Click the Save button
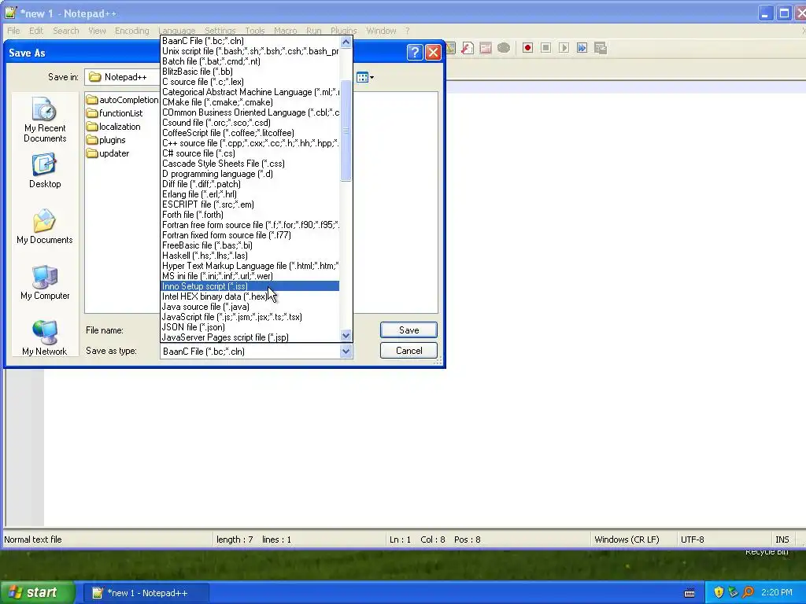Screen dimensions: 806x604 [x=409, y=330]
